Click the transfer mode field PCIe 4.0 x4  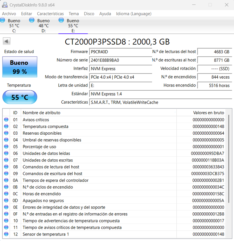click(x=120, y=77)
